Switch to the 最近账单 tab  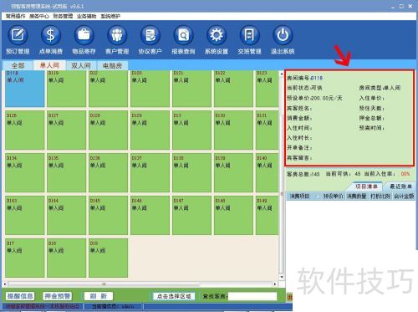(x=400, y=187)
